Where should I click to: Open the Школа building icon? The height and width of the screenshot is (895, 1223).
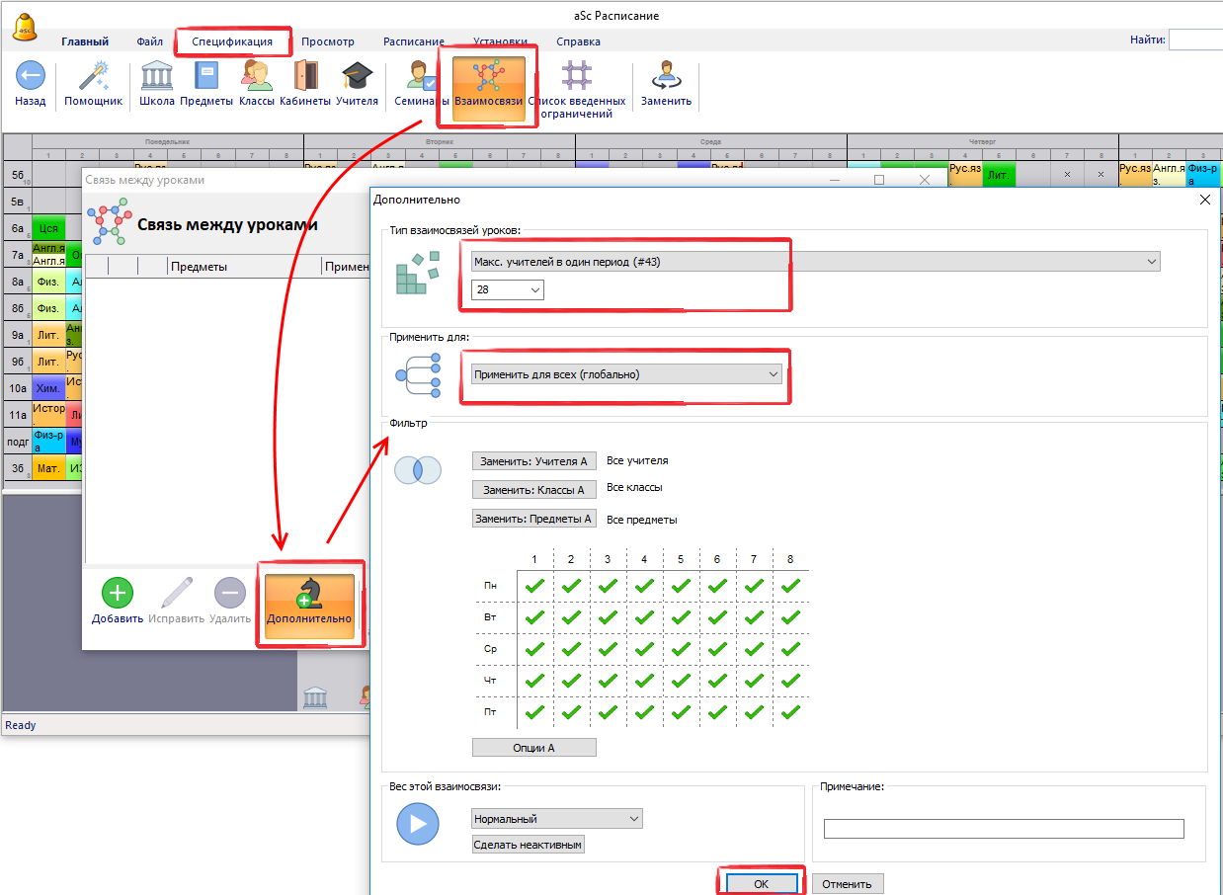point(156,77)
